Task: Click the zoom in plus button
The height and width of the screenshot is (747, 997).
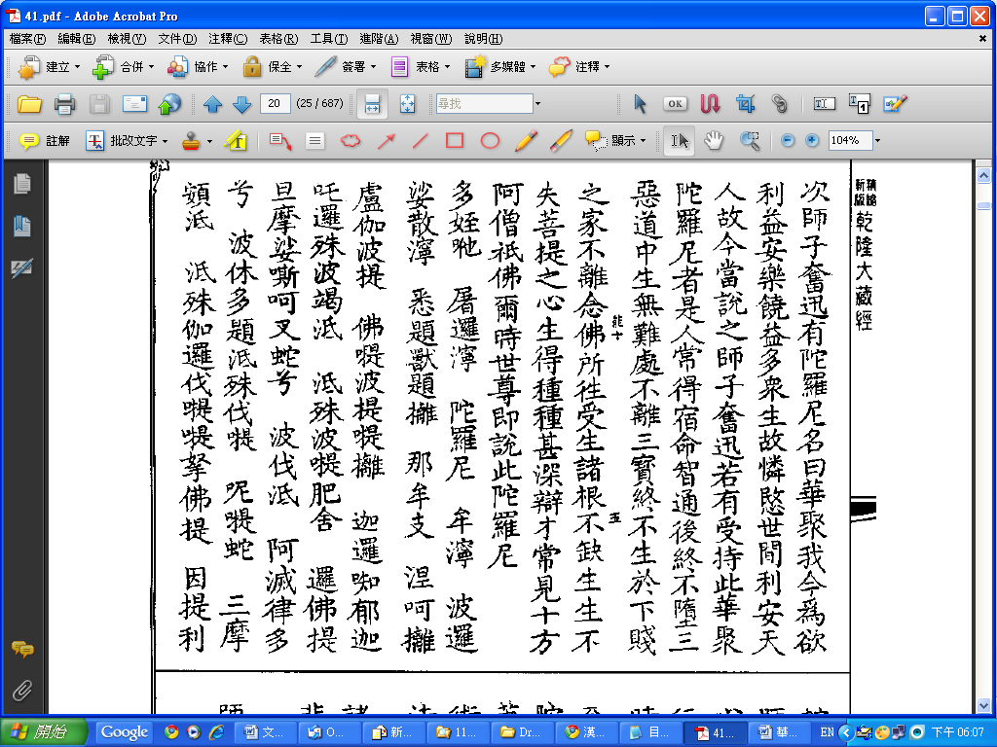Action: tap(812, 141)
